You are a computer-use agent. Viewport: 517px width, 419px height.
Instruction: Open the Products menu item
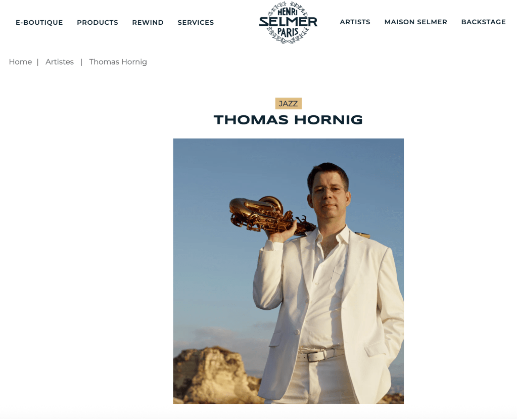[x=97, y=22]
